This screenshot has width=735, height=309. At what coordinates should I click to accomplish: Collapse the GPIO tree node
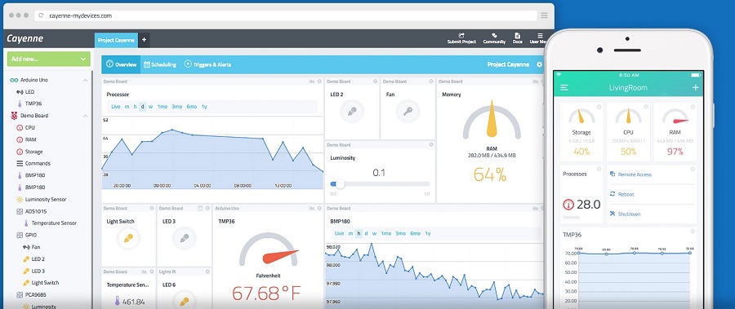pos(20,235)
